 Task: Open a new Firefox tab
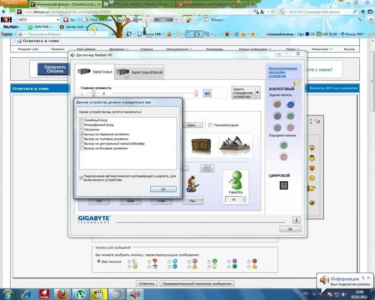coord(253,4)
